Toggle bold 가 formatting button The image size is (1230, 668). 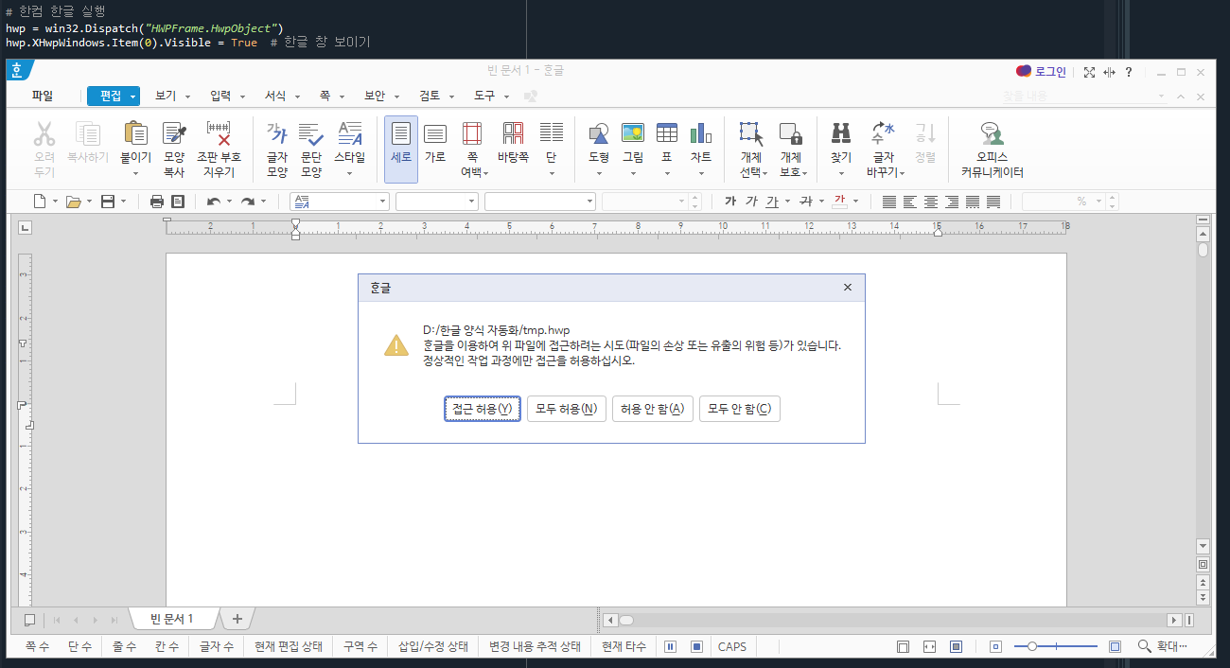pos(730,202)
